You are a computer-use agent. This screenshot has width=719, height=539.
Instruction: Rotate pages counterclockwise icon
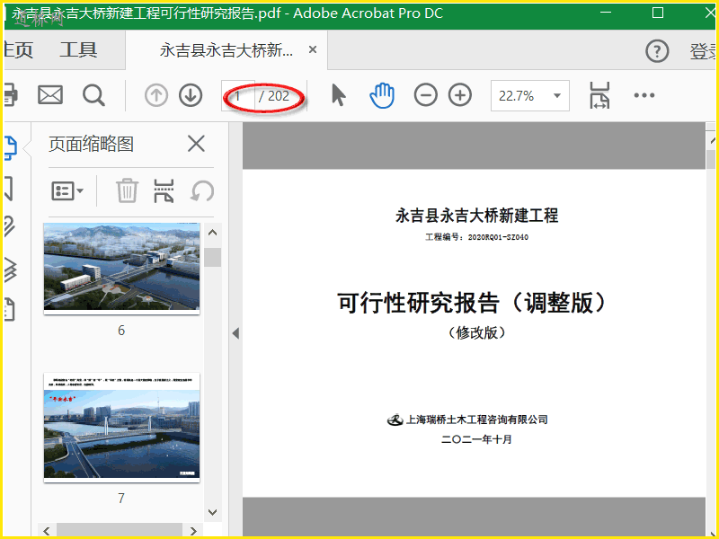click(202, 190)
